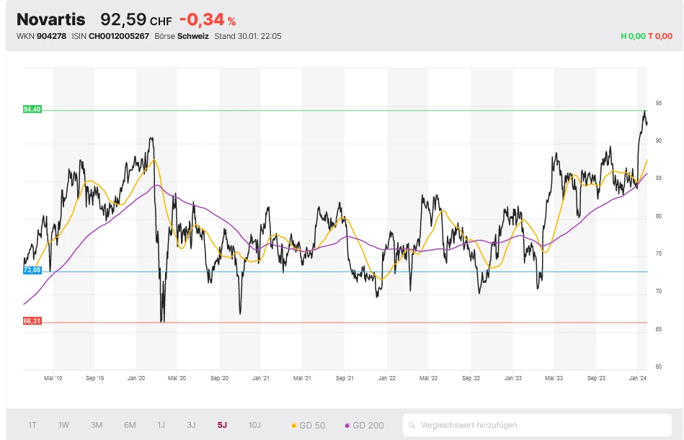Expand chart to 10J time range
Screen dimensions: 684x440
tap(254, 425)
